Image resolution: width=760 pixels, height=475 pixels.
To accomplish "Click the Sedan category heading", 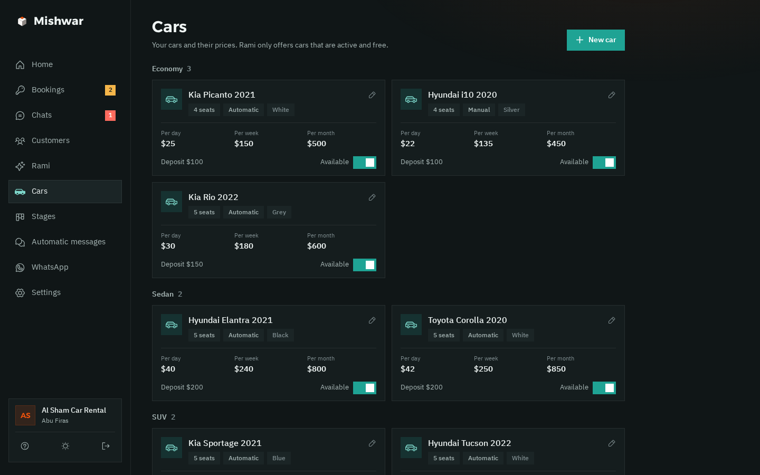I will tap(163, 294).
